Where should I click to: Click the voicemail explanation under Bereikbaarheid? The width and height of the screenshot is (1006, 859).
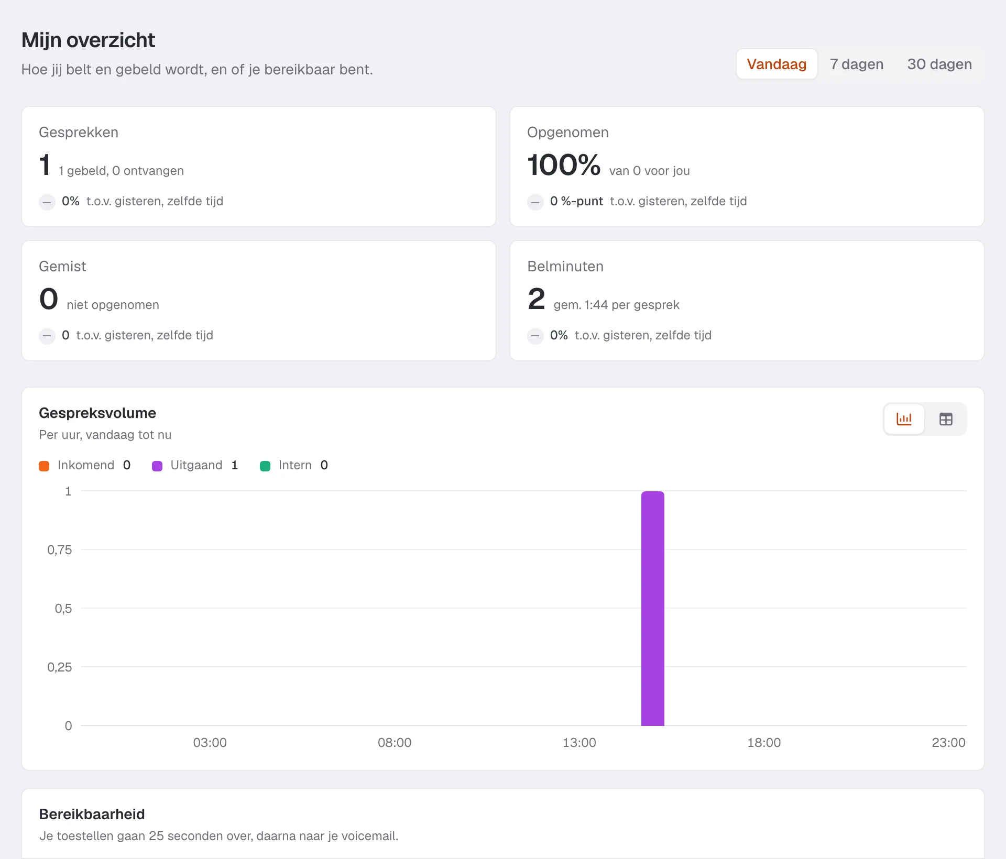(218, 836)
